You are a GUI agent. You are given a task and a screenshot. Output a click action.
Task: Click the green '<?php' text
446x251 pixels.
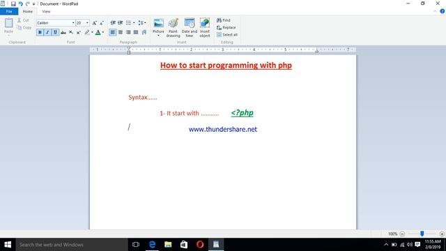[x=242, y=113]
